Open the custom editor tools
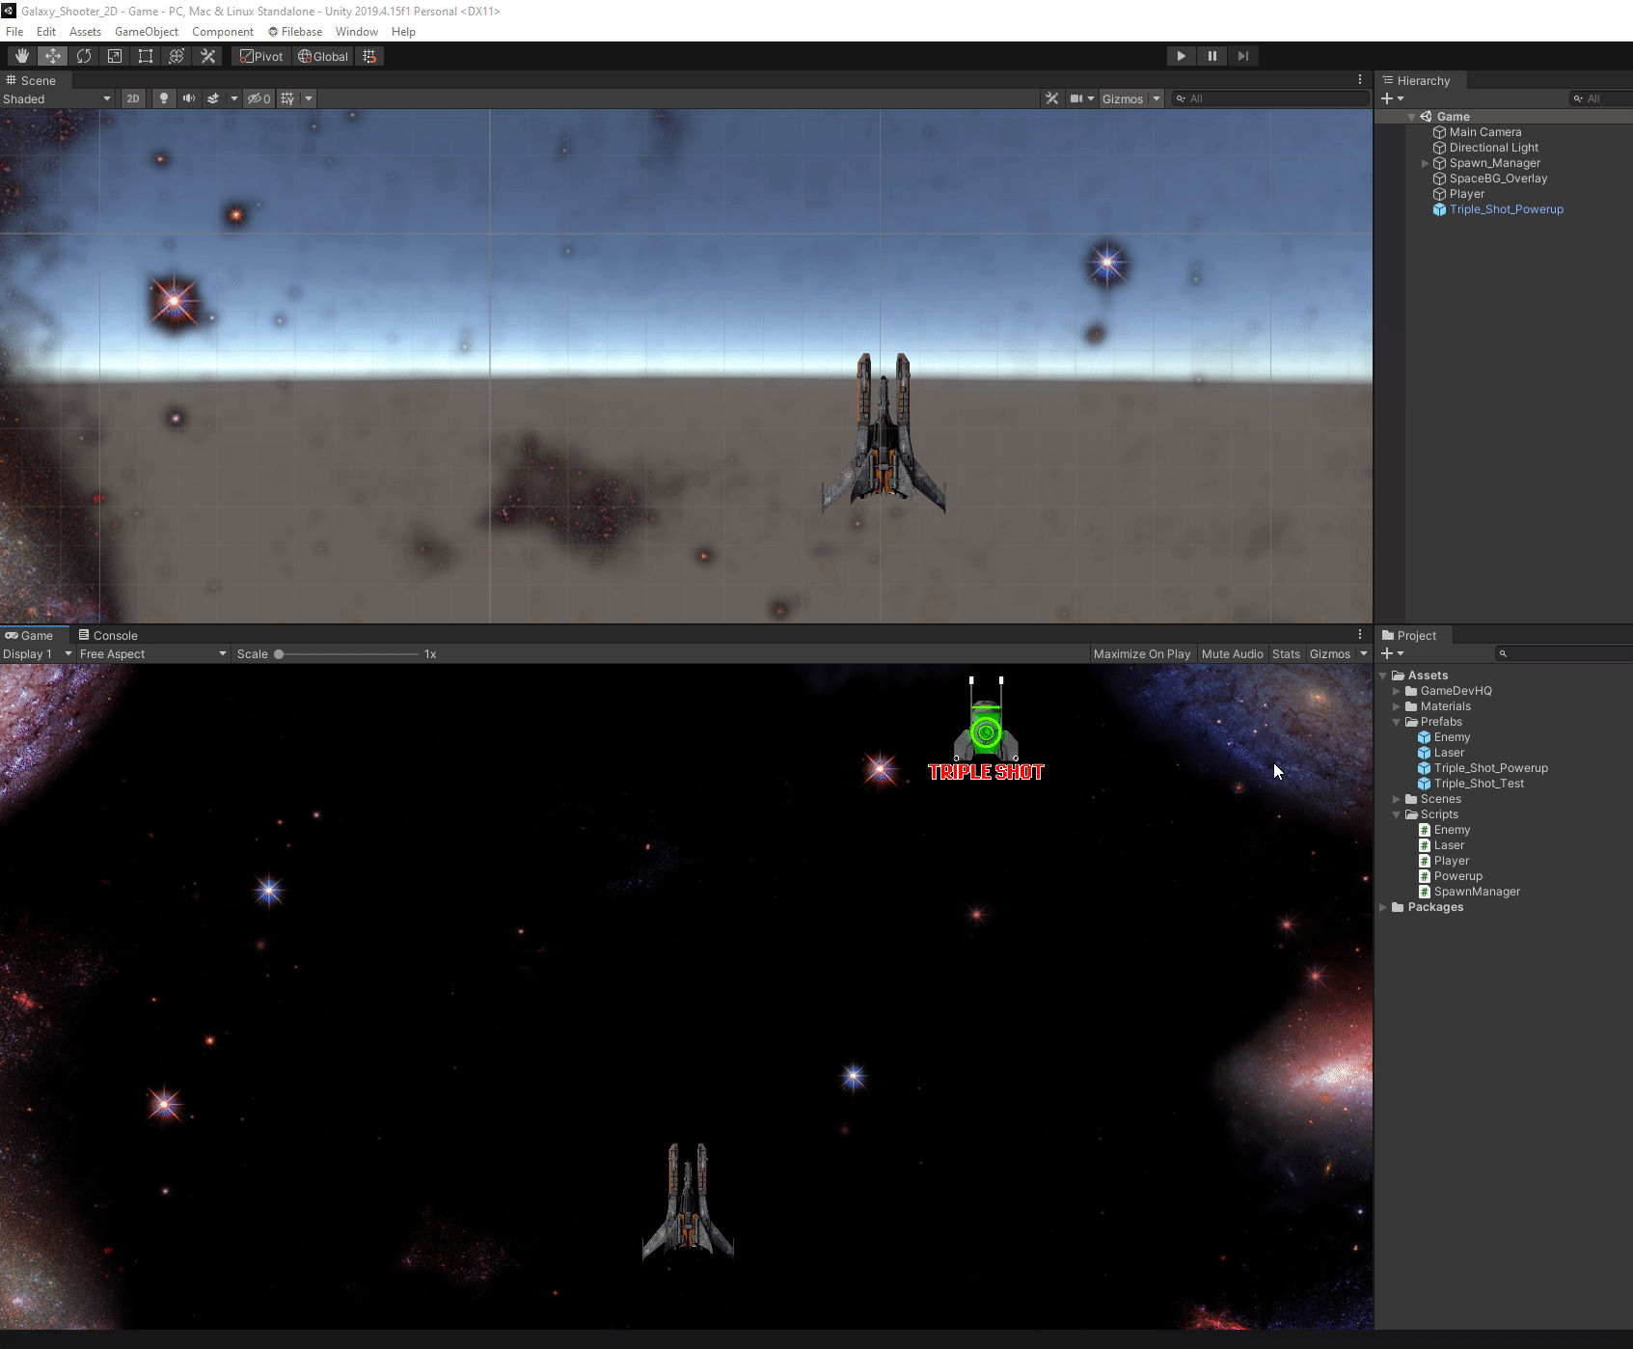This screenshot has height=1349, width=1633. (x=206, y=56)
